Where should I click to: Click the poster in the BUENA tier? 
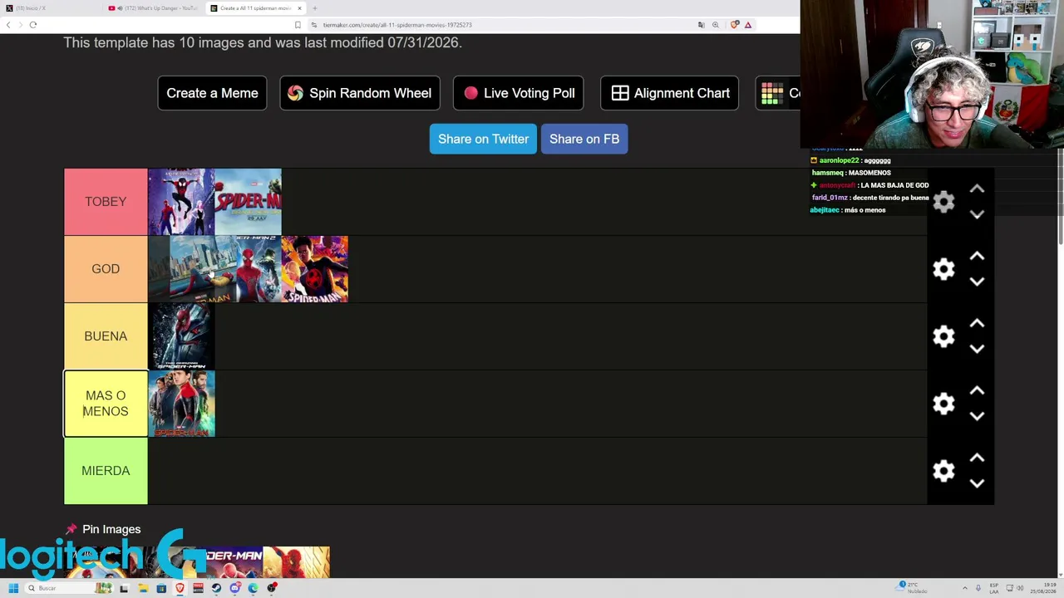[x=181, y=336]
